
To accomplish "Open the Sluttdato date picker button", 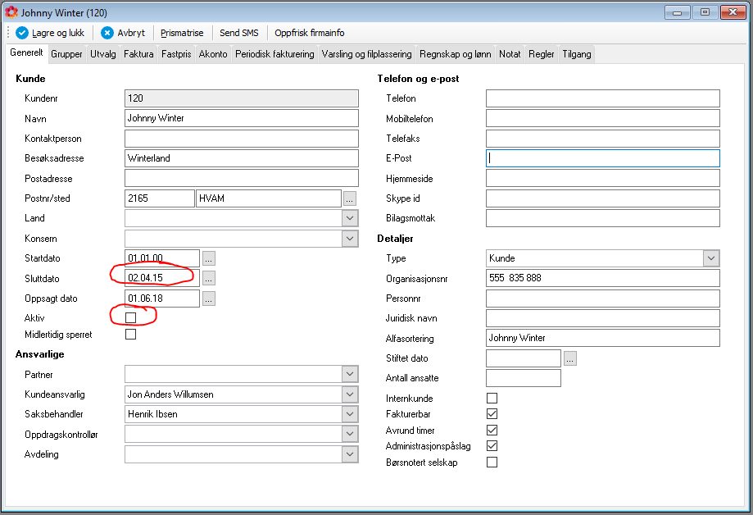I will [x=208, y=278].
